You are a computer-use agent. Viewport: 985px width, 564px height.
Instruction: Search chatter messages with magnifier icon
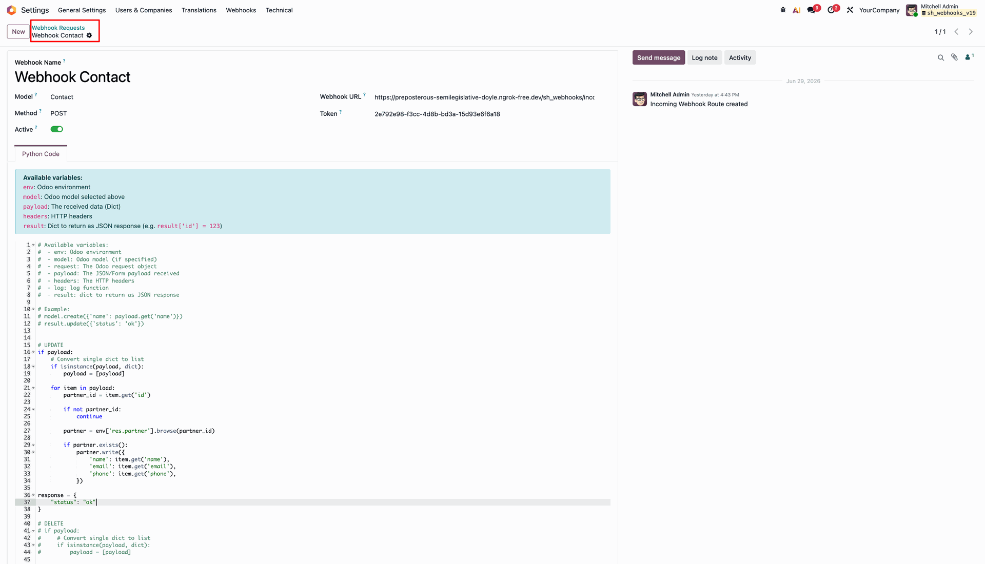click(x=941, y=58)
